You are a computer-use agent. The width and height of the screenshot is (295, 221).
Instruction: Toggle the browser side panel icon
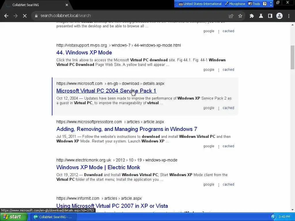pyautogui.click(x=270, y=16)
